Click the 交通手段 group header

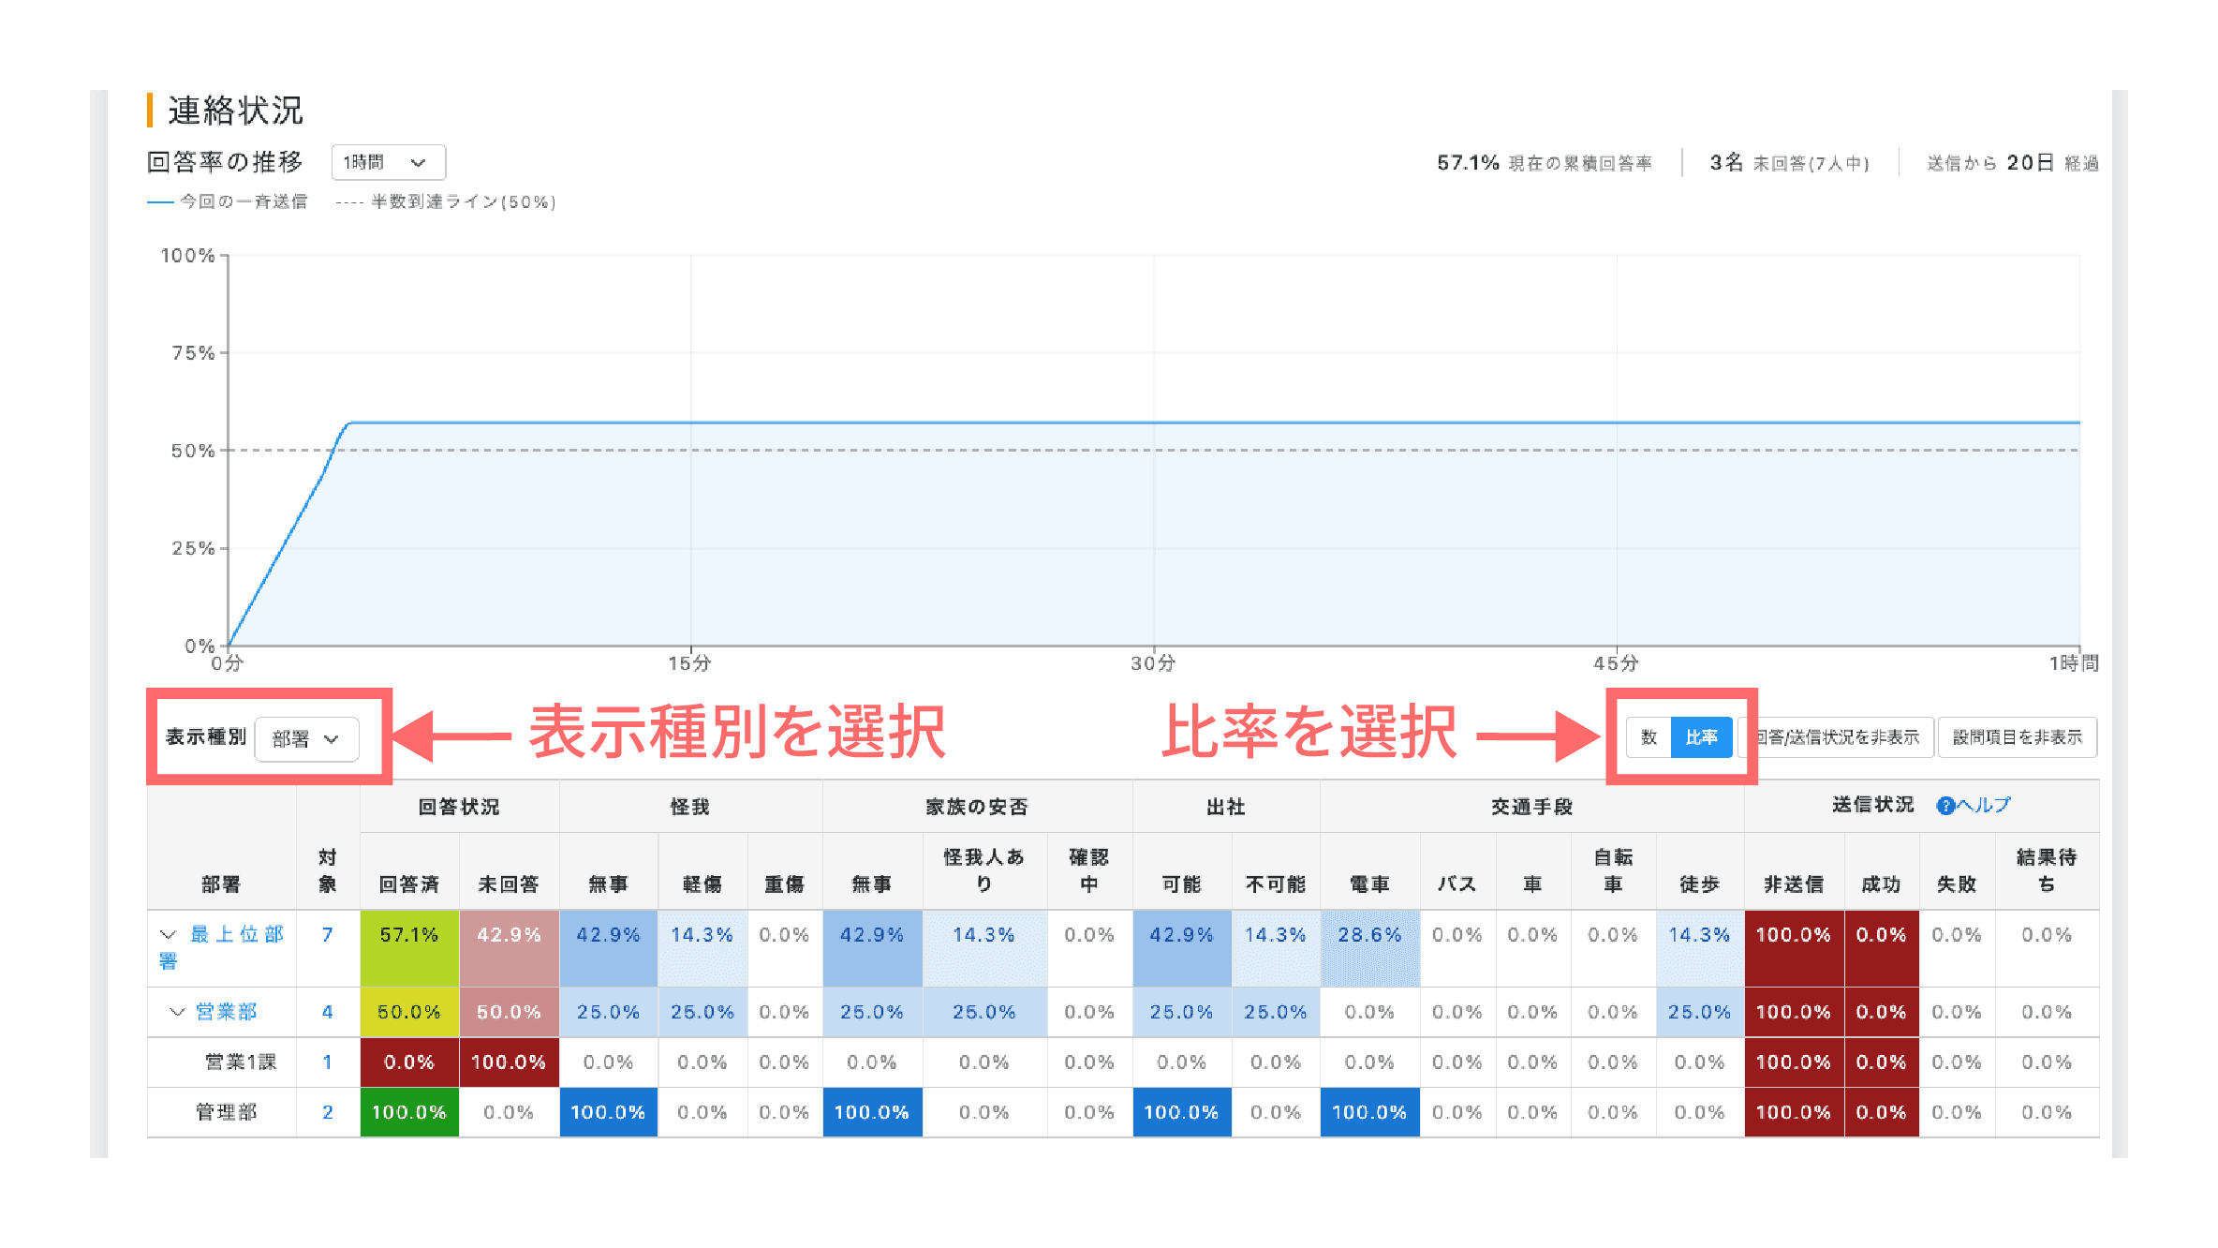[x=1531, y=807]
